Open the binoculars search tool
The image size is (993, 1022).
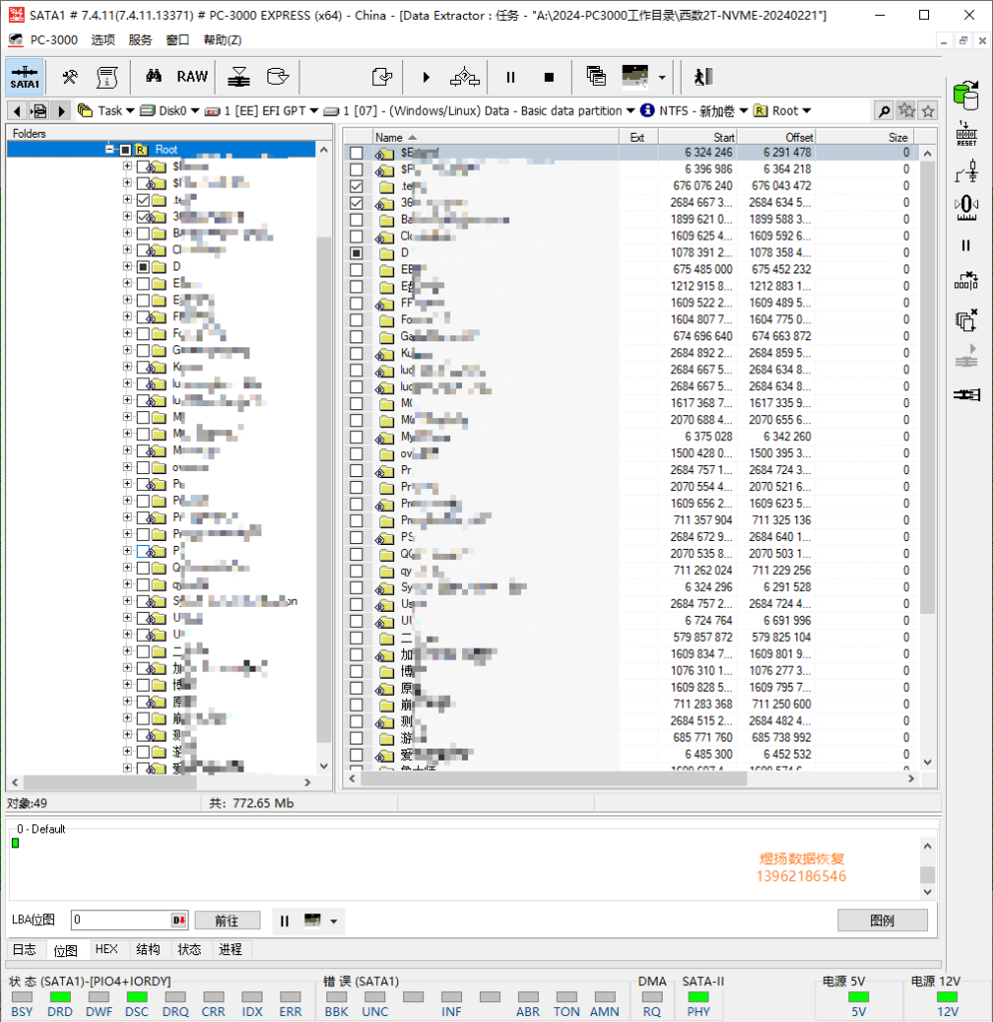click(154, 76)
